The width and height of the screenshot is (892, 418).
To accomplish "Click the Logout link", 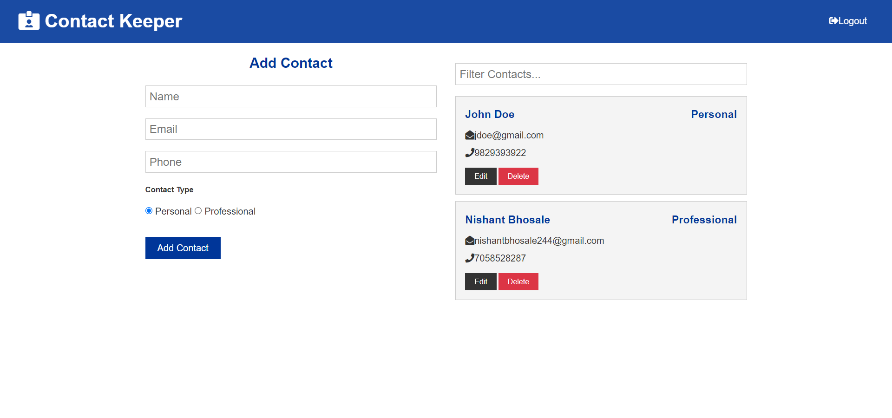I will (x=848, y=21).
